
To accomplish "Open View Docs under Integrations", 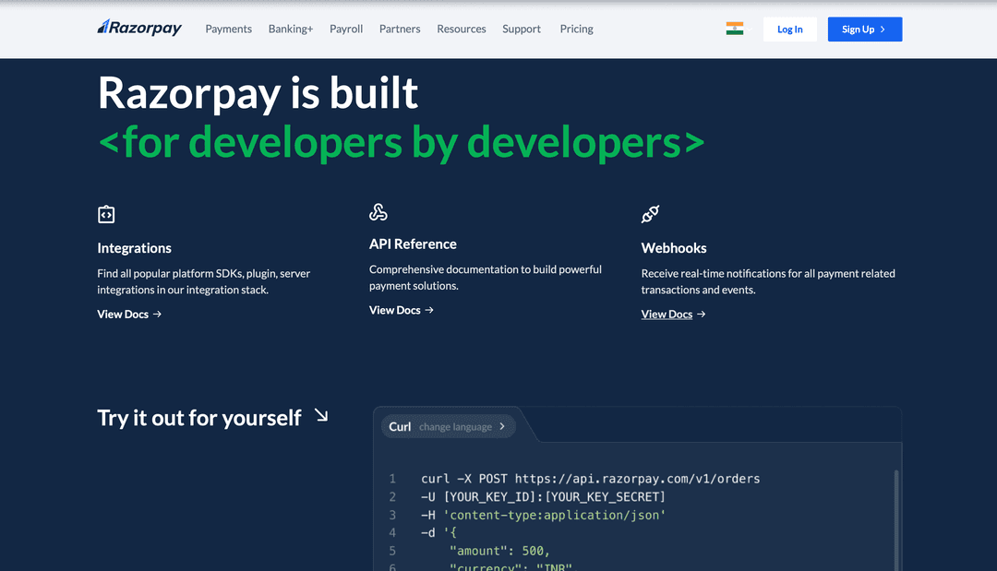I will [x=129, y=315].
